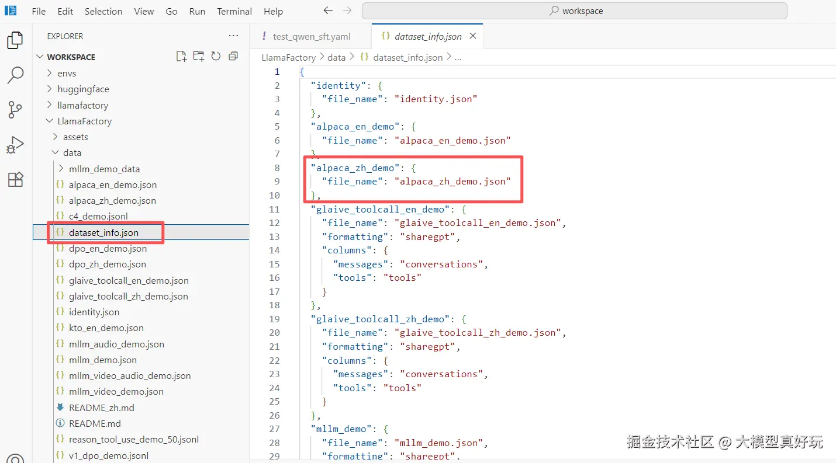The width and height of the screenshot is (836, 463).
Task: Open Run and Debug view icon
Action: coord(15,144)
